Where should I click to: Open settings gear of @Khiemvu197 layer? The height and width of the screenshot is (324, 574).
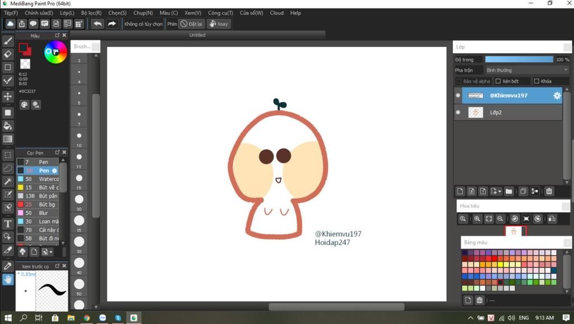pos(557,95)
